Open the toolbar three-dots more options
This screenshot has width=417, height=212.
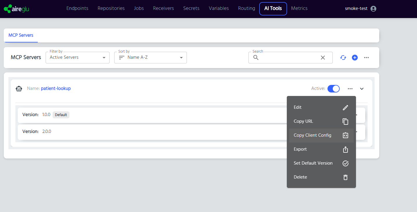pos(366,58)
